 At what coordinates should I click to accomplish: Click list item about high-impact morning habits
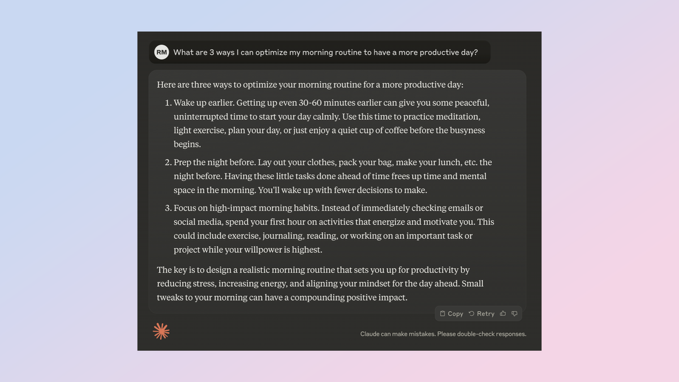[x=334, y=229]
